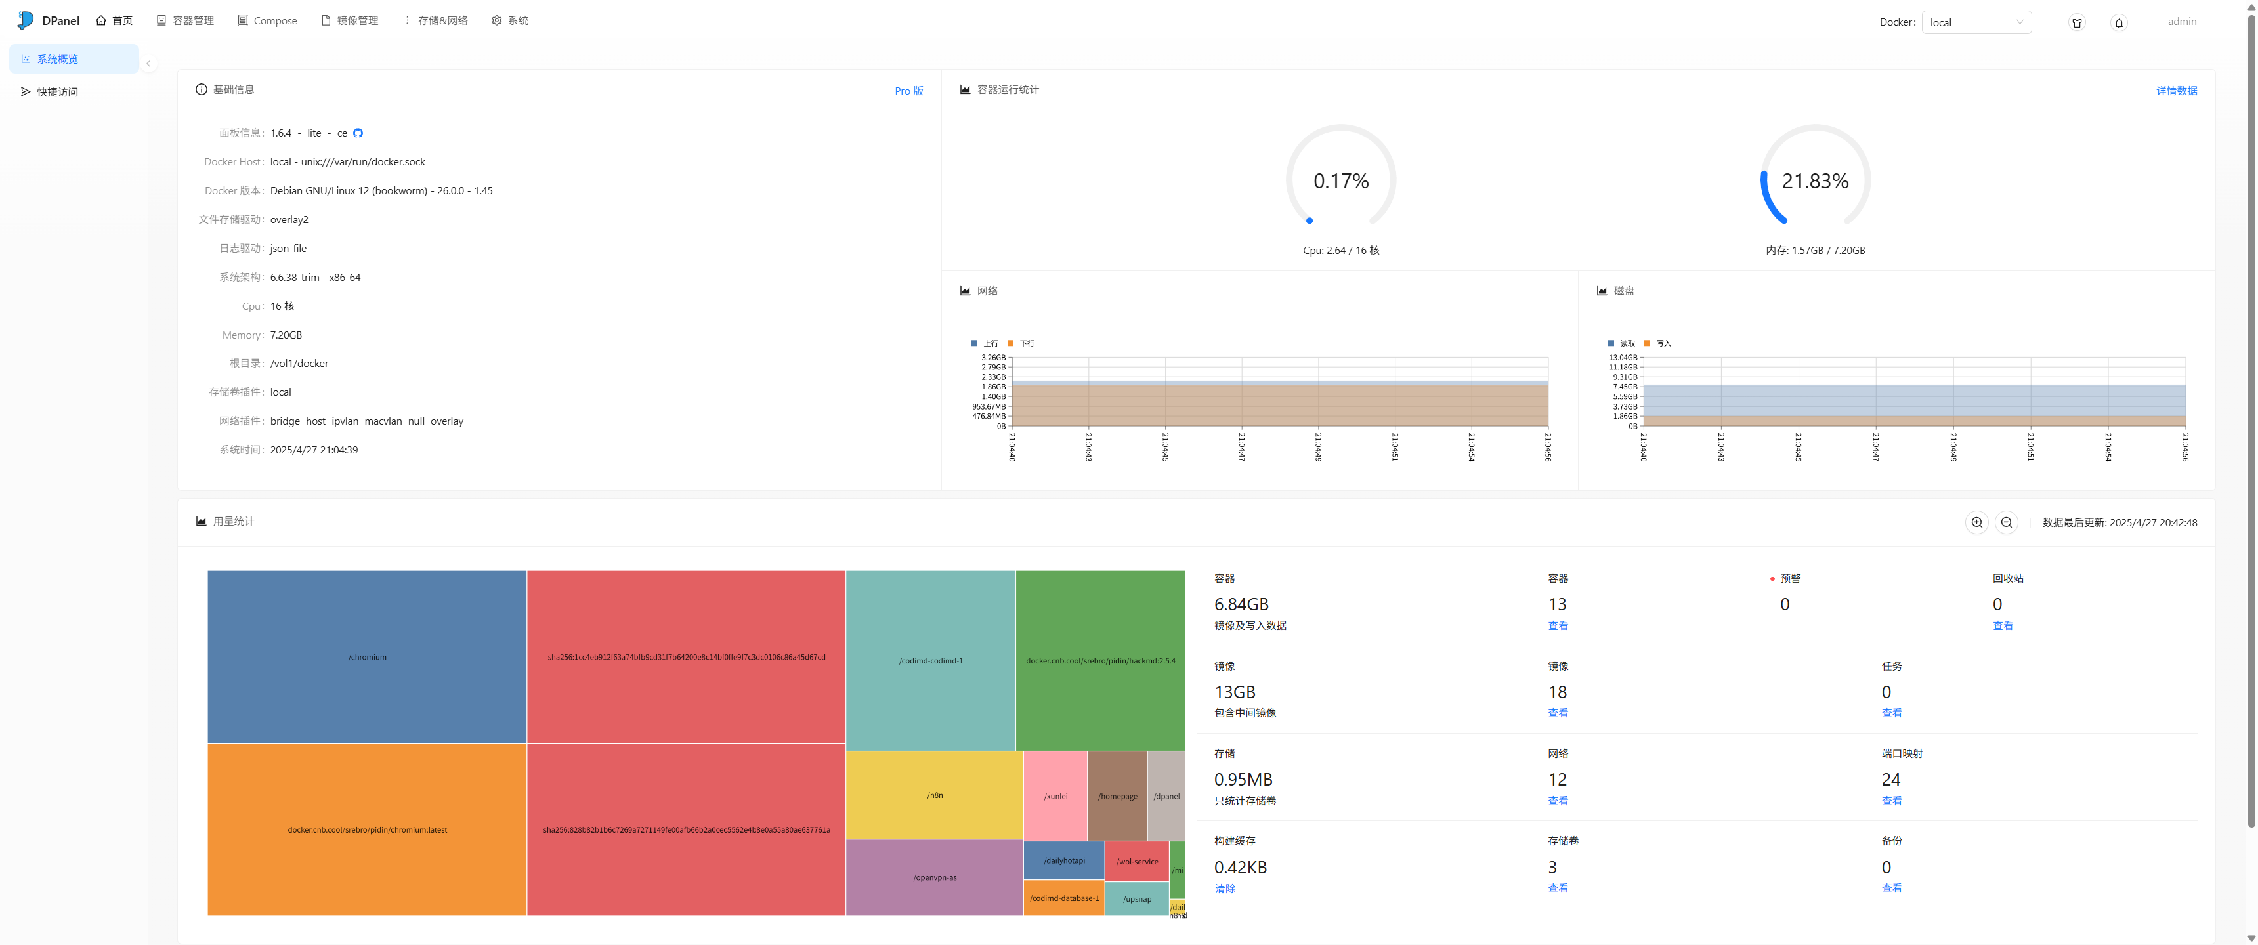Open the notification bell icon
2258x945 pixels.
[x=2119, y=23]
